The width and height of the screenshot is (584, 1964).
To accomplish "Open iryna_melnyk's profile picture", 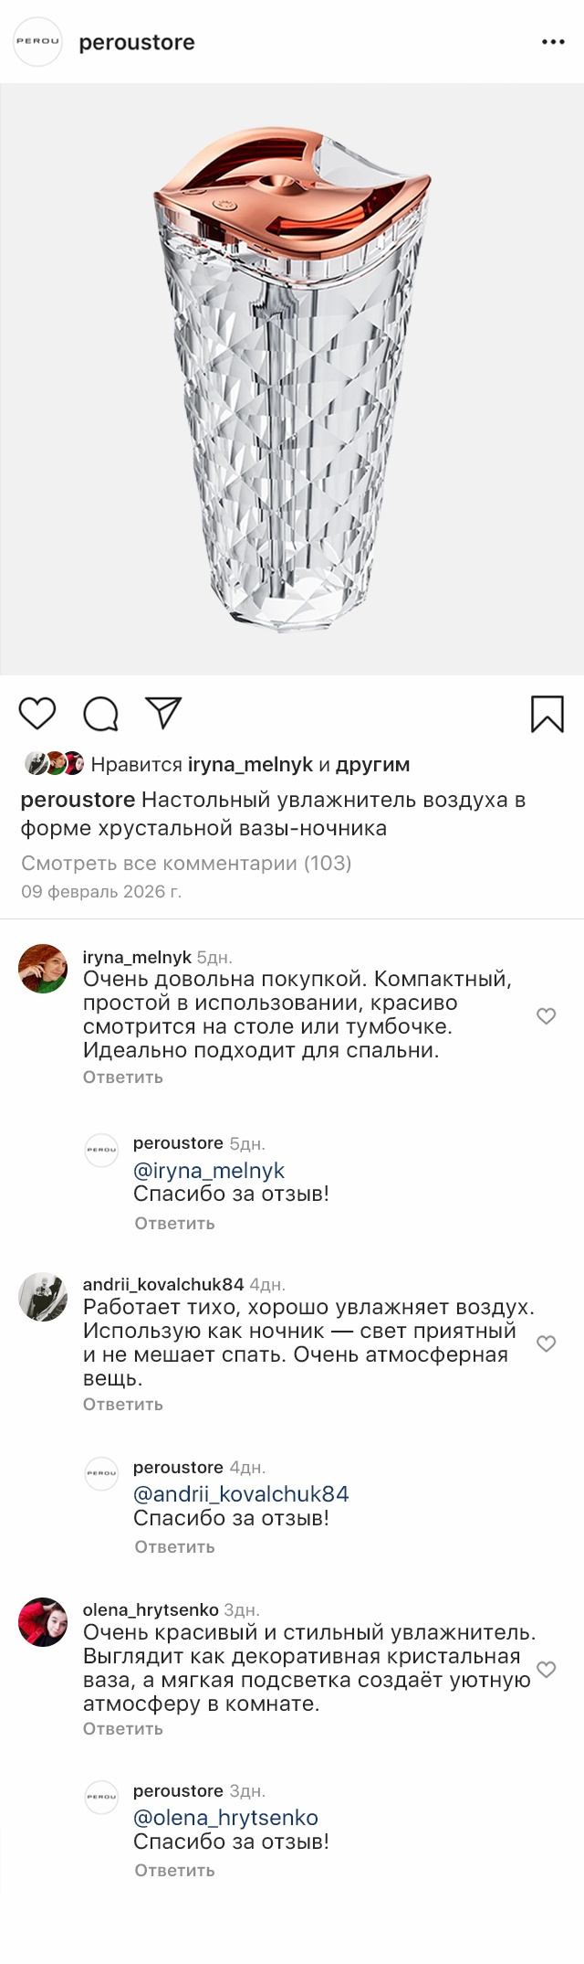I will (43, 969).
